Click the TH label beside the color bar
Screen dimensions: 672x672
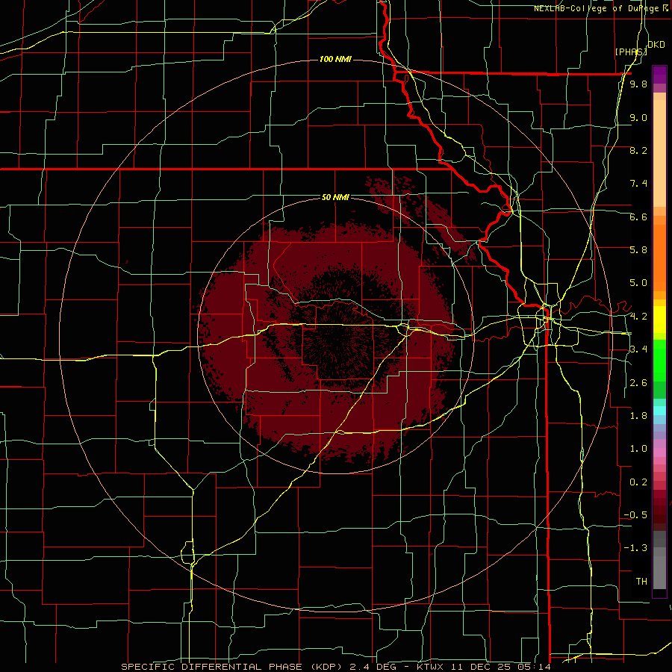pos(641,581)
